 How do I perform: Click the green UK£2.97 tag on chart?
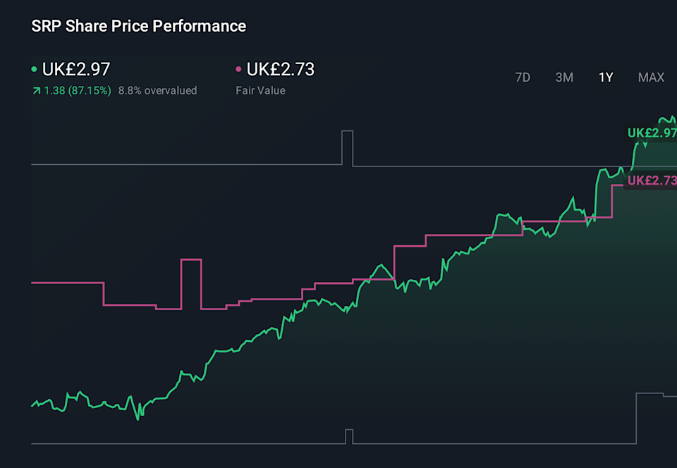pyautogui.click(x=652, y=133)
